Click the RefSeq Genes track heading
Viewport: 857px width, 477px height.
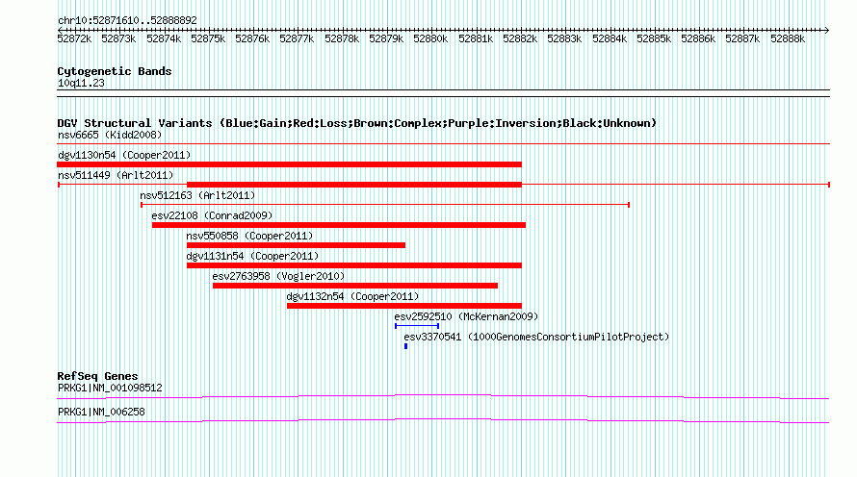click(97, 375)
